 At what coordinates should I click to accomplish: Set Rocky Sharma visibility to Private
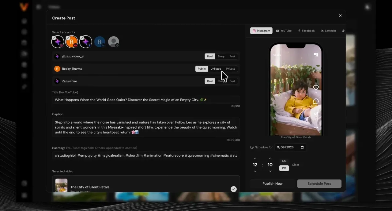[x=231, y=69]
